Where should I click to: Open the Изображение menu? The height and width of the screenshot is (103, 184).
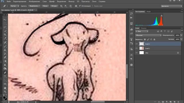(34, 1)
